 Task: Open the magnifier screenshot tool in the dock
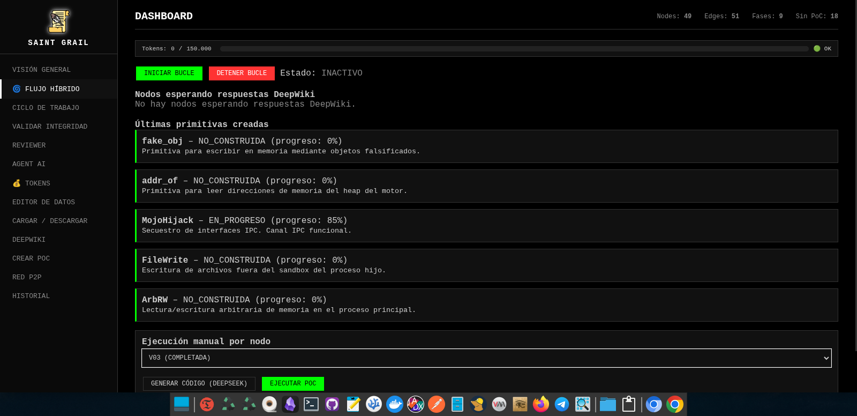point(583,404)
